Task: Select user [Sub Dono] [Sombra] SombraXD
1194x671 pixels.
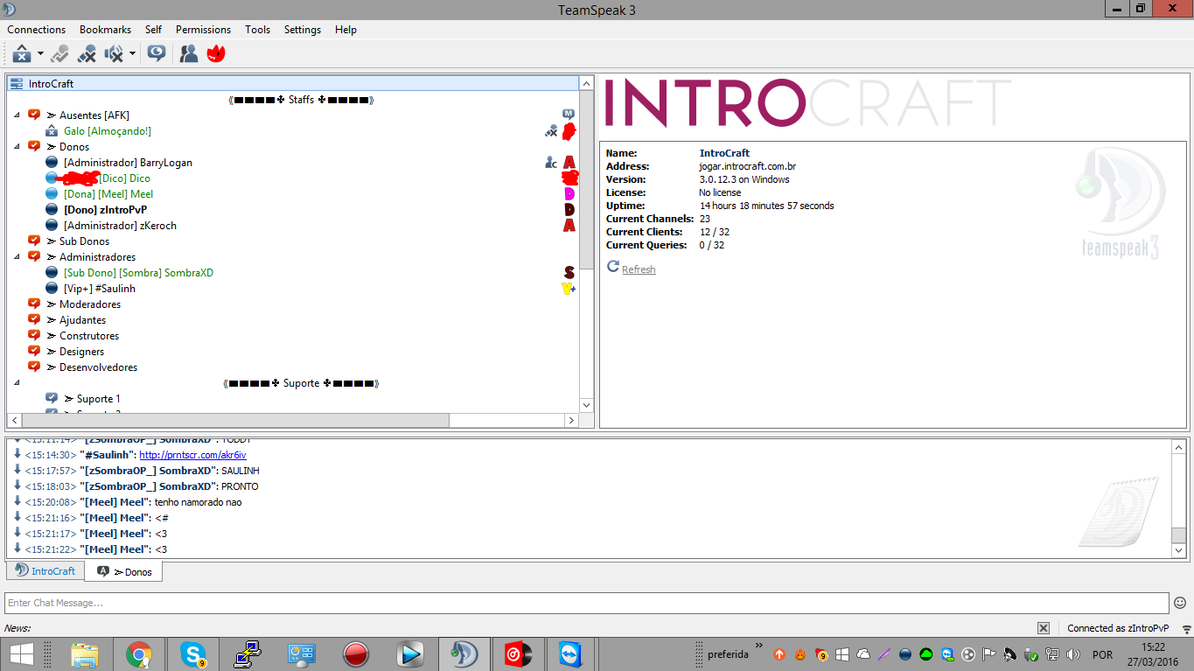Action: click(138, 273)
